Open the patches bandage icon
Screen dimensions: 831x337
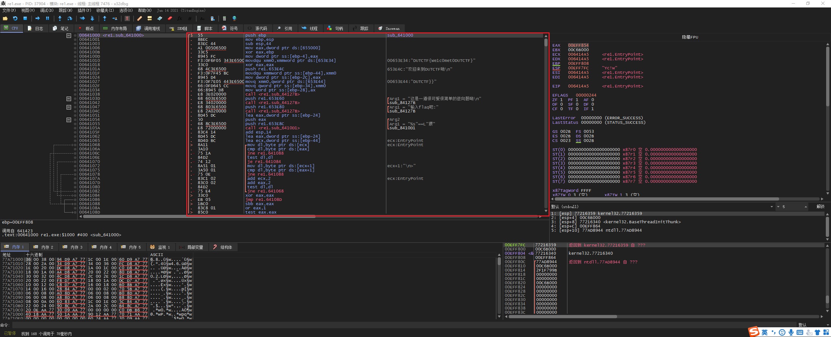click(140, 19)
